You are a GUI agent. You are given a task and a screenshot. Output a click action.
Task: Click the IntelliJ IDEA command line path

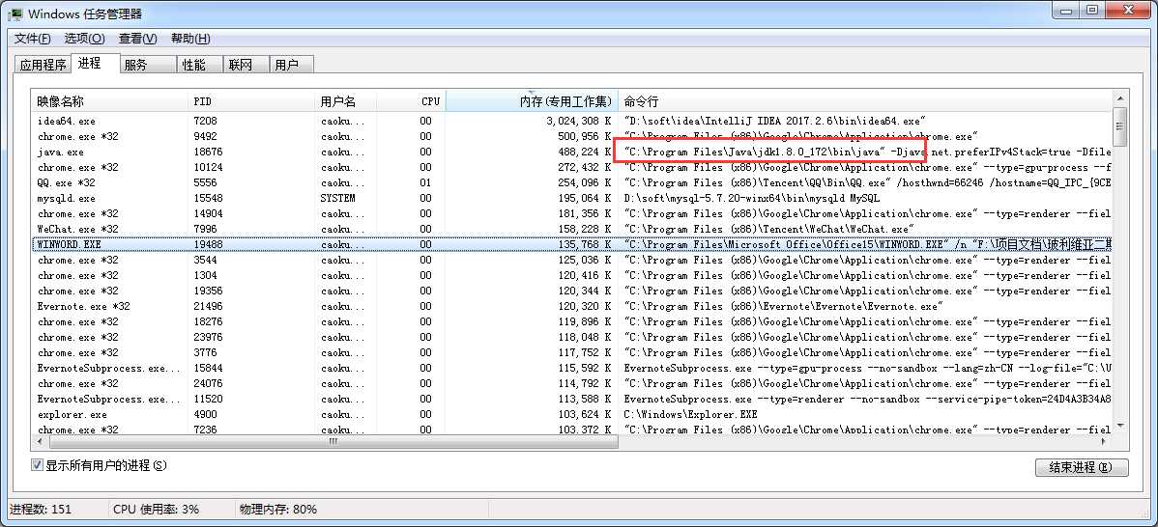point(774,121)
